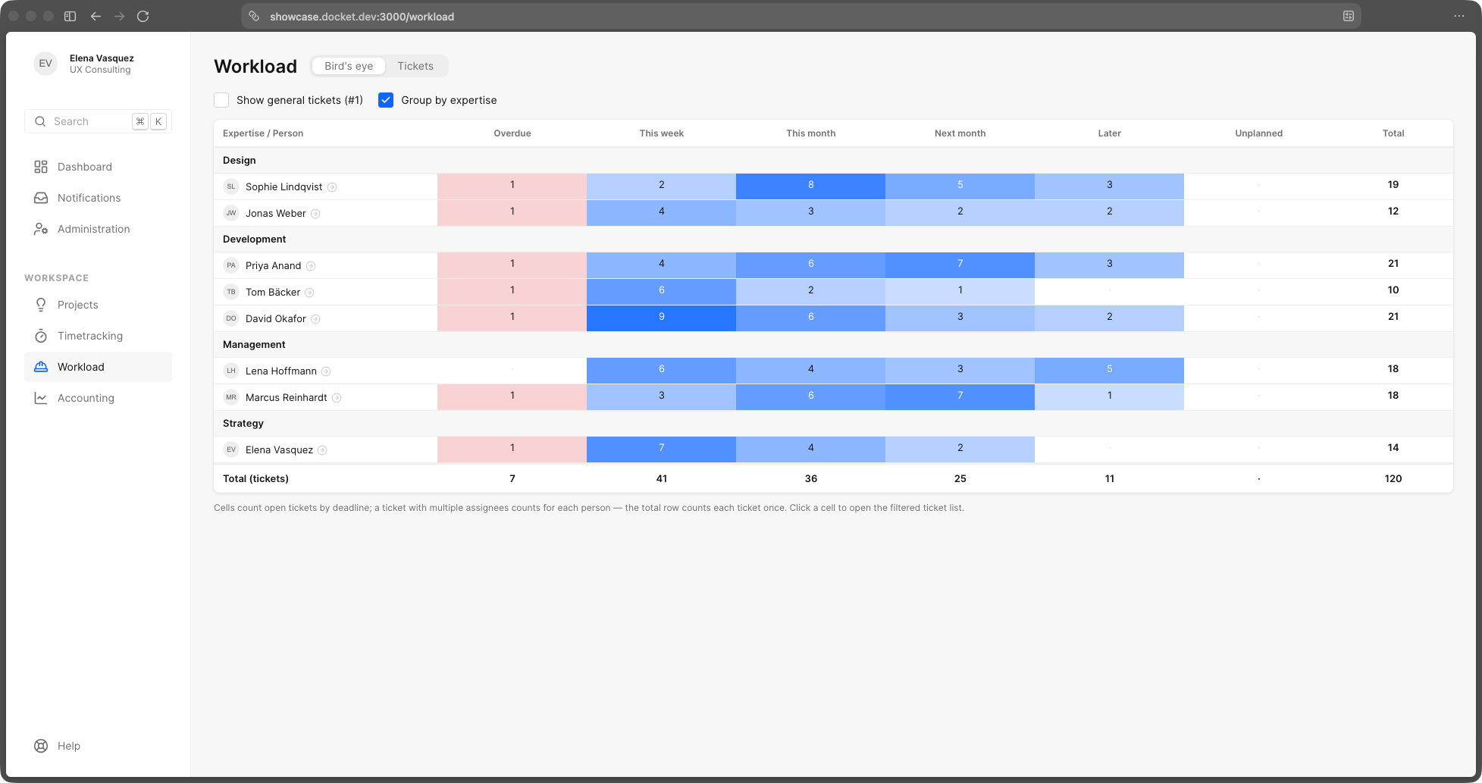
Task: Click Marcus Reinhardt's name
Action: point(286,398)
